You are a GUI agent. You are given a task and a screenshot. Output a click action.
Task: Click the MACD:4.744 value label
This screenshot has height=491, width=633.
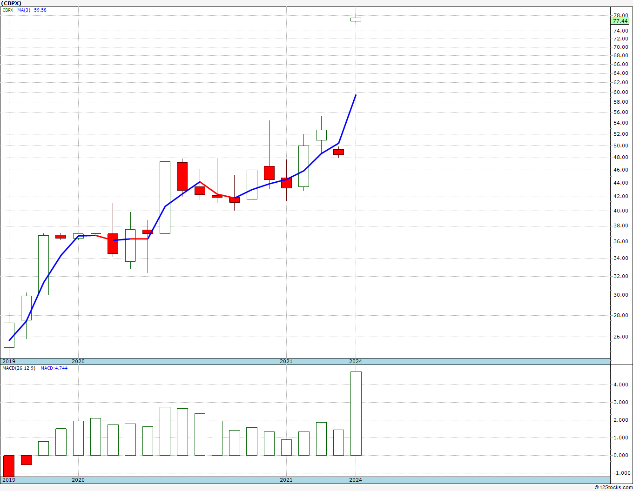click(54, 368)
